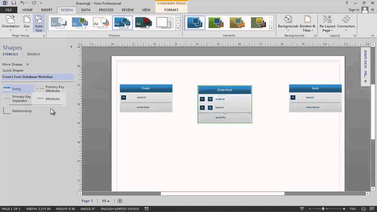The image size is (377, 212).
Task: Click the Redo icon in title bar
Action: click(34, 3)
